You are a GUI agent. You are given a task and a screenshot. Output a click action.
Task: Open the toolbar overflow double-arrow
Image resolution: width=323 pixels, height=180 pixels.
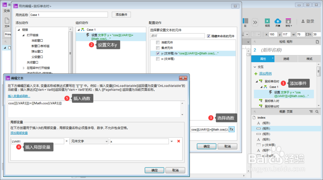click(x=255, y=22)
